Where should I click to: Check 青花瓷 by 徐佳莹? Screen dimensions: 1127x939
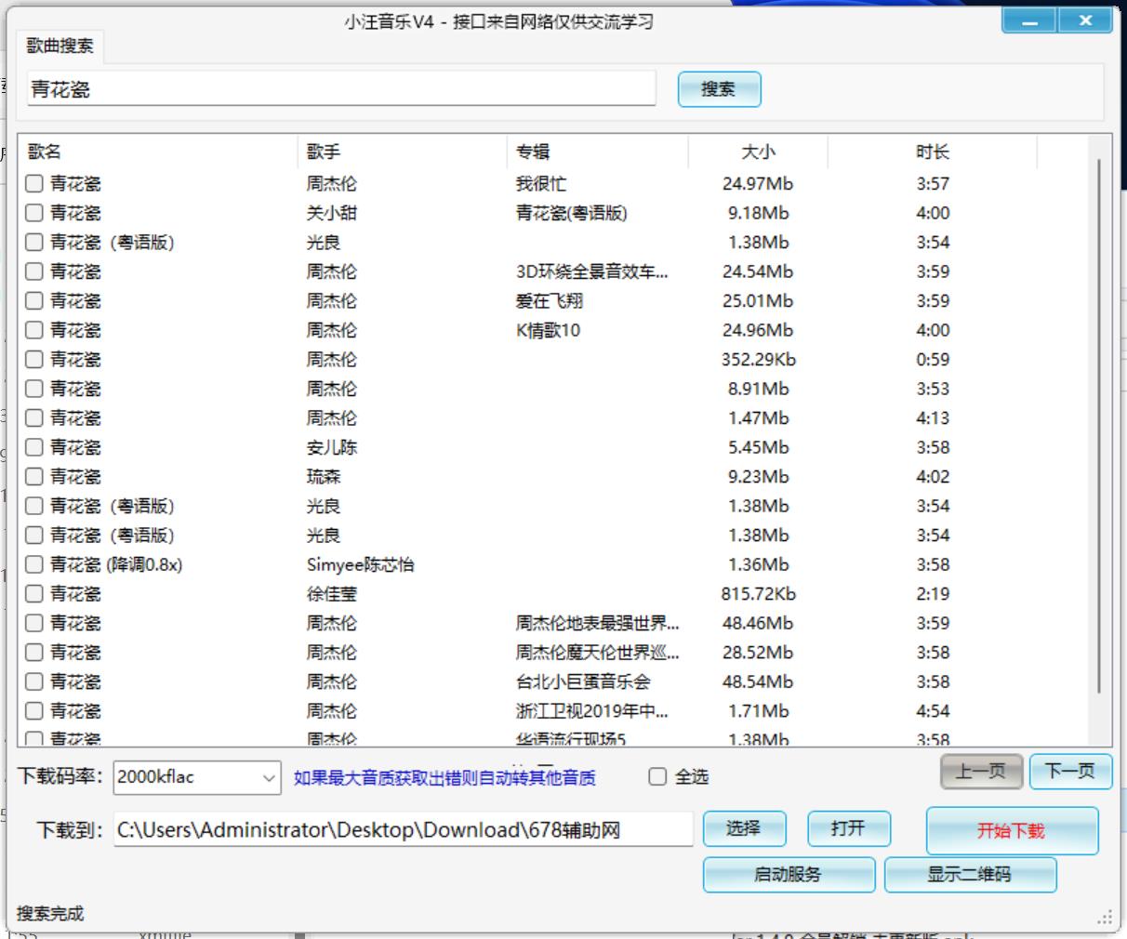[34, 593]
